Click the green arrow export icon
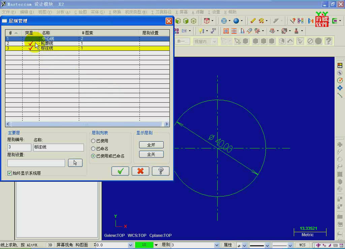 click(335, 21)
